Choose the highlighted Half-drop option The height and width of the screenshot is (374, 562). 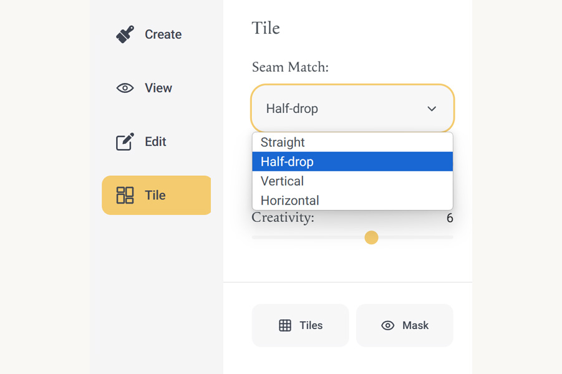click(352, 161)
